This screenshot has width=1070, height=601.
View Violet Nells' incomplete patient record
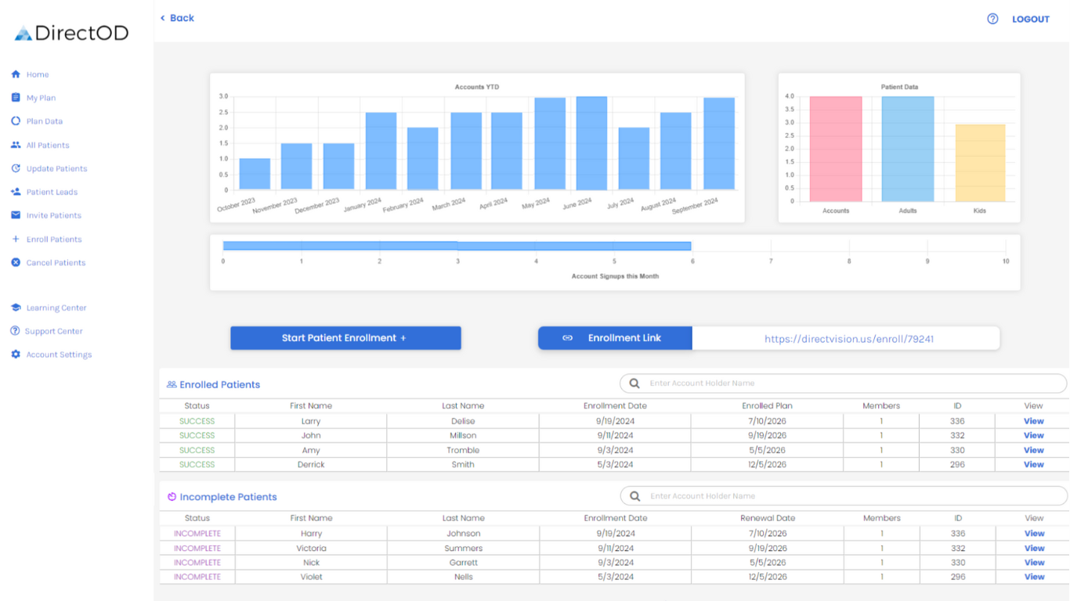(x=1034, y=577)
